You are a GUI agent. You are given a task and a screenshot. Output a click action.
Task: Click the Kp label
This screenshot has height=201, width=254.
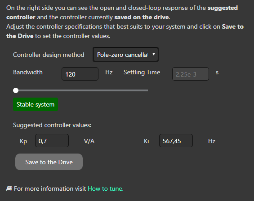click(23, 141)
